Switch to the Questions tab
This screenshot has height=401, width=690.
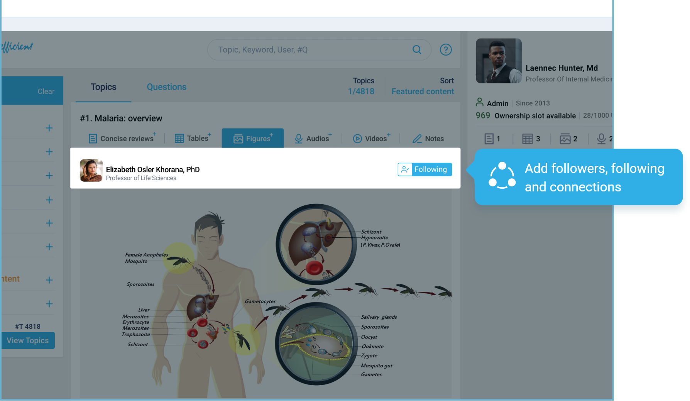click(x=166, y=87)
